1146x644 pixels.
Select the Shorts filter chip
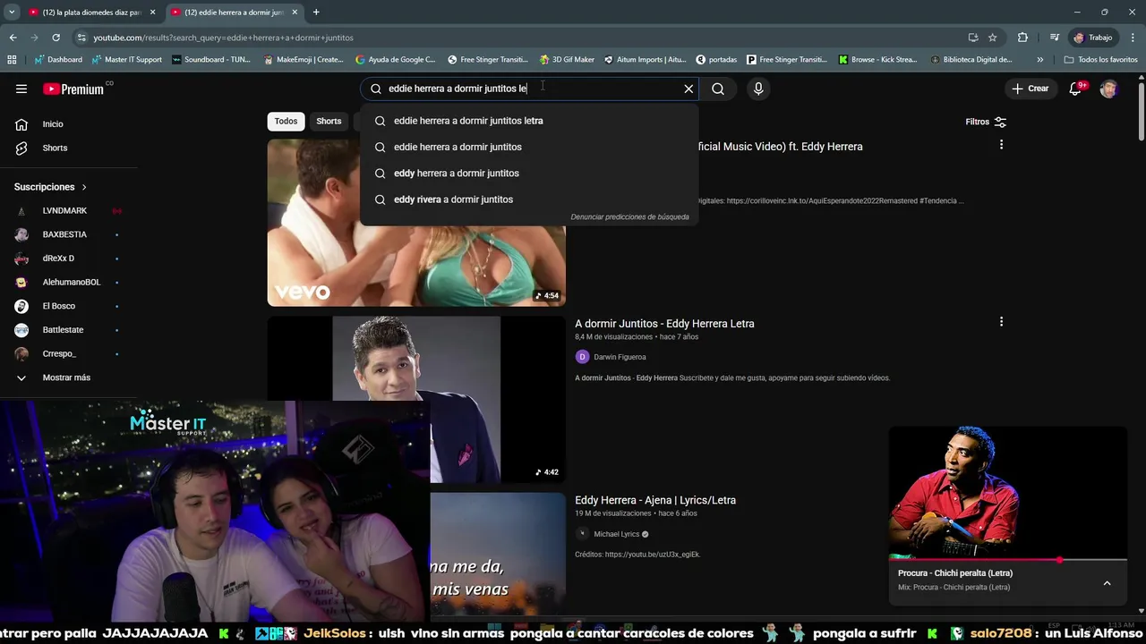click(x=329, y=121)
